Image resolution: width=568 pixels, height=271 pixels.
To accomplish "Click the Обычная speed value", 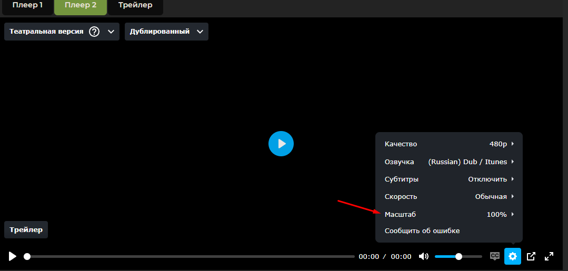I will [x=491, y=197].
